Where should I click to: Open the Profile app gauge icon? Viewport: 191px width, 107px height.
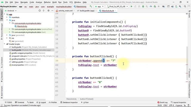[x=151, y=7]
